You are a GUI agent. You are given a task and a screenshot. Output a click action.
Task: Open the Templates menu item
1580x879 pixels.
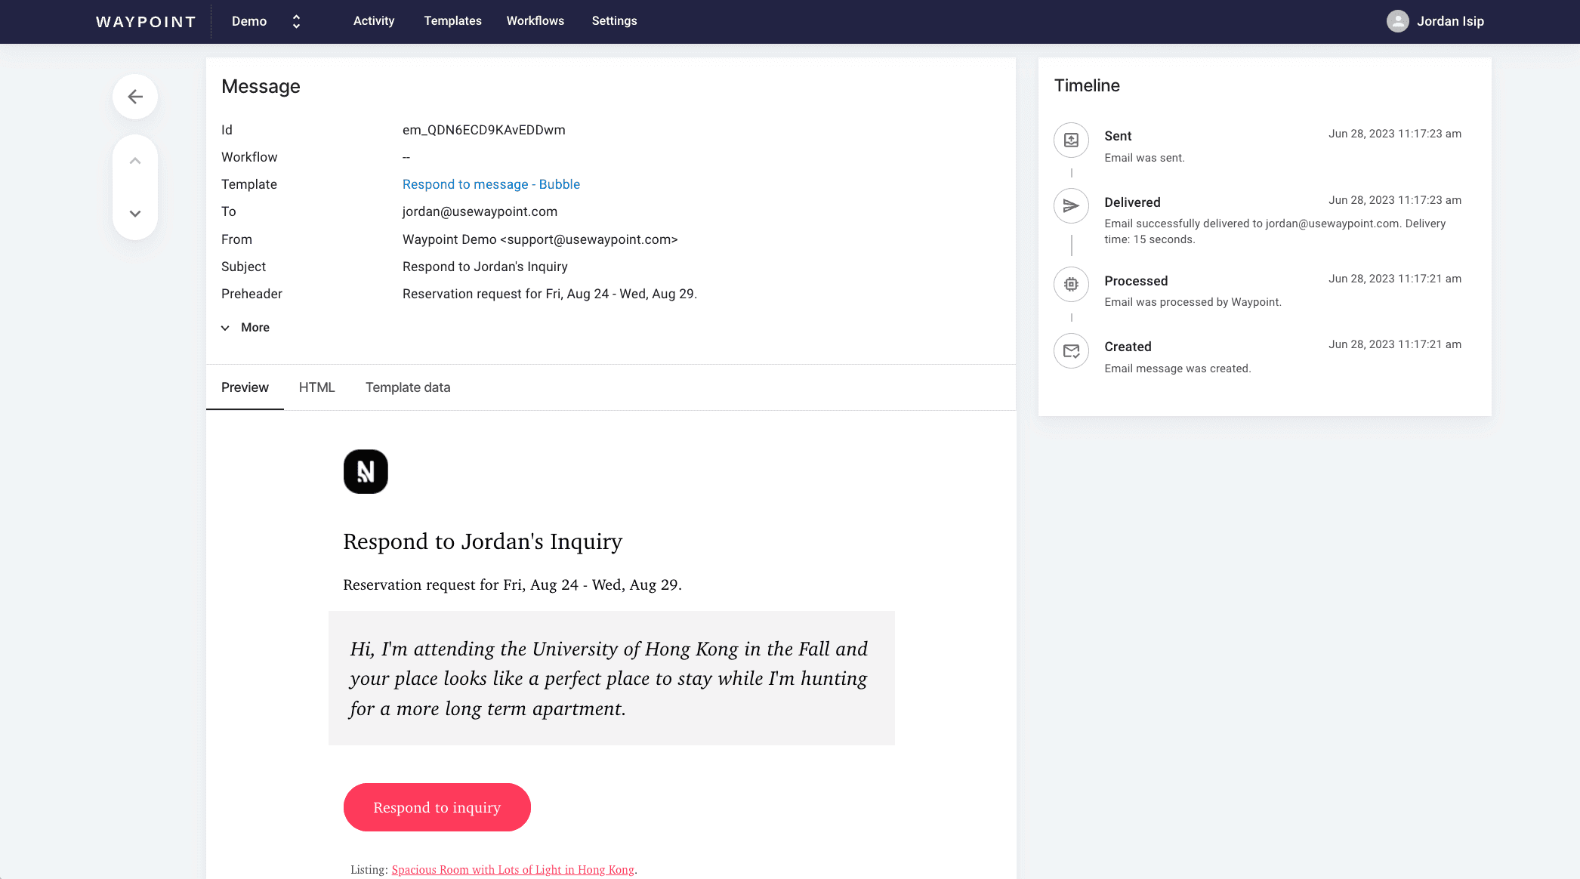tap(452, 21)
